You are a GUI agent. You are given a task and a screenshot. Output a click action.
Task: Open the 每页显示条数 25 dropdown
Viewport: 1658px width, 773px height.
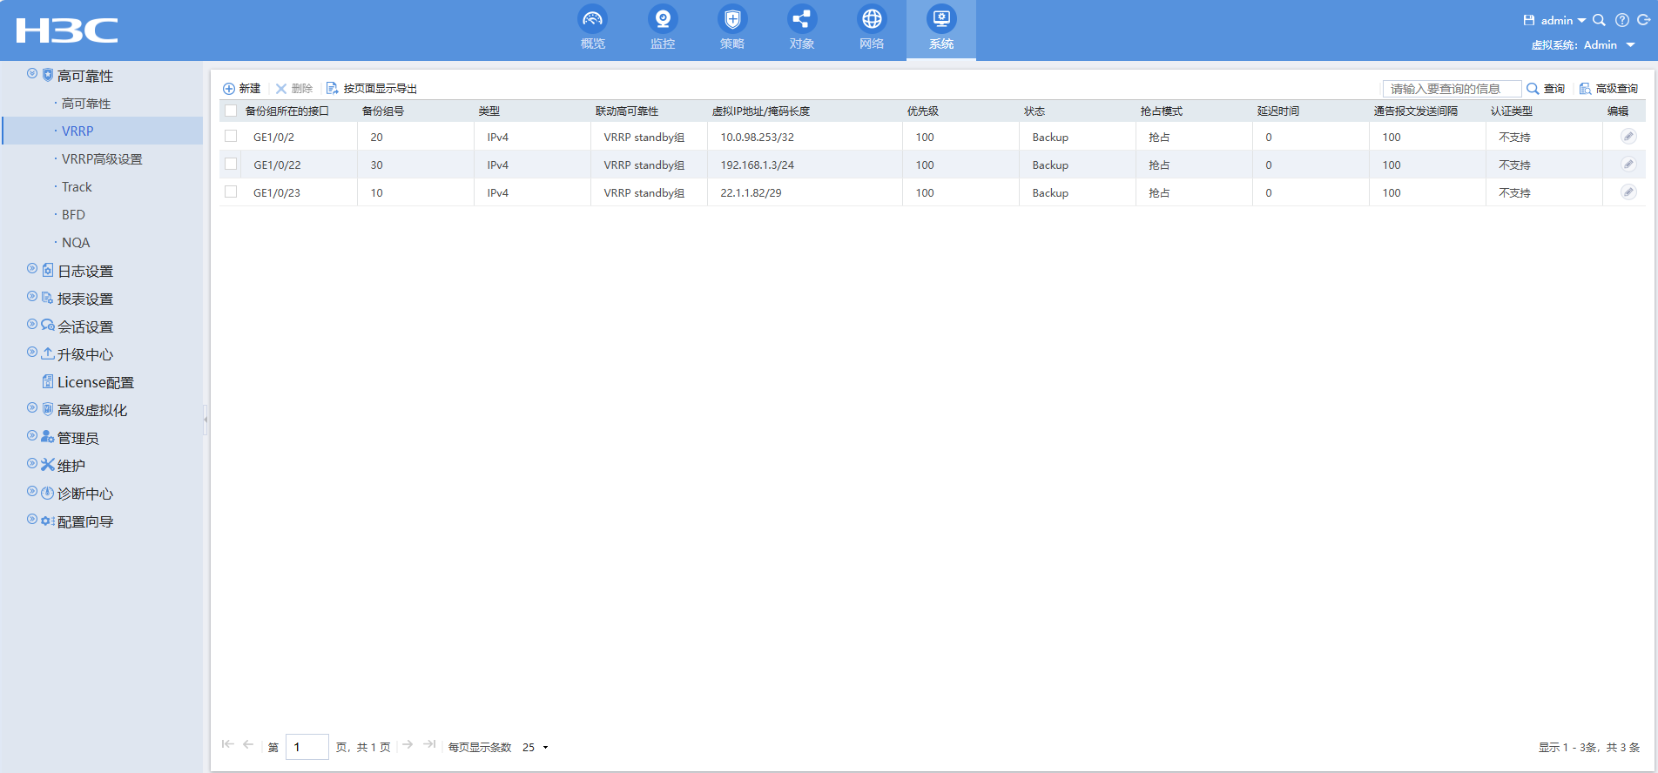(x=536, y=747)
